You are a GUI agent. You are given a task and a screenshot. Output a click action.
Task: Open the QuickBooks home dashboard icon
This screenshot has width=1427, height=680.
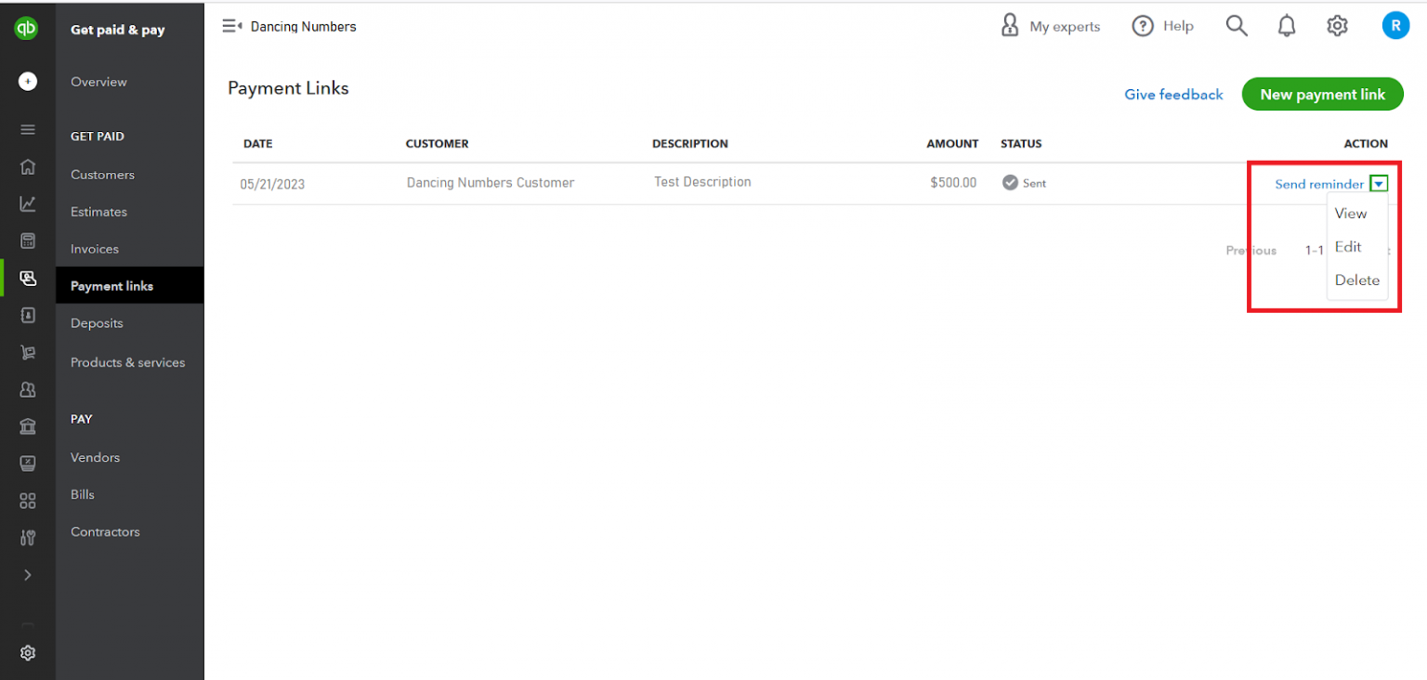(28, 166)
